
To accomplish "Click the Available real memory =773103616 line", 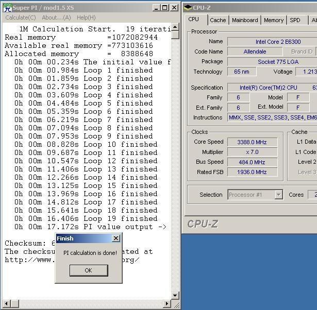I will 79,46.
